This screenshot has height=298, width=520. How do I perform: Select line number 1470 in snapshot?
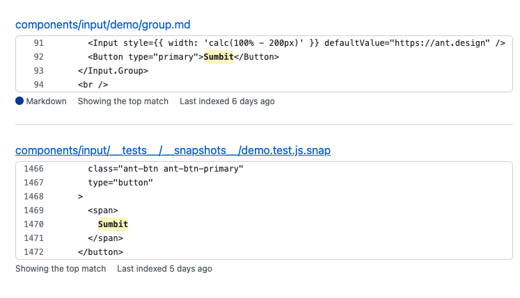coord(33,224)
